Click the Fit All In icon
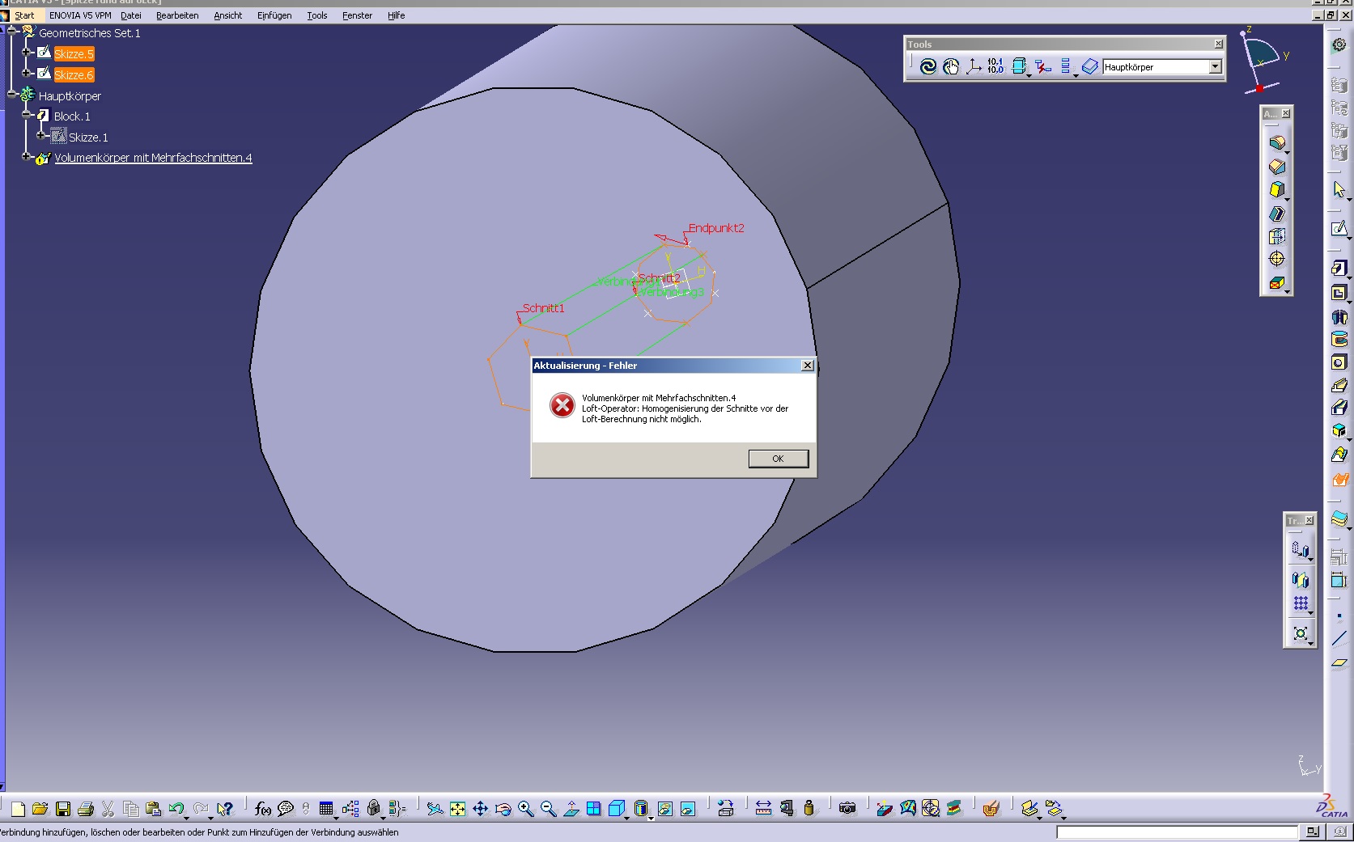1354x842 pixels. [x=457, y=809]
